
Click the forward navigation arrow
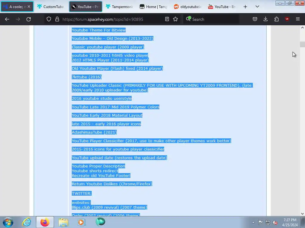tap(18, 19)
